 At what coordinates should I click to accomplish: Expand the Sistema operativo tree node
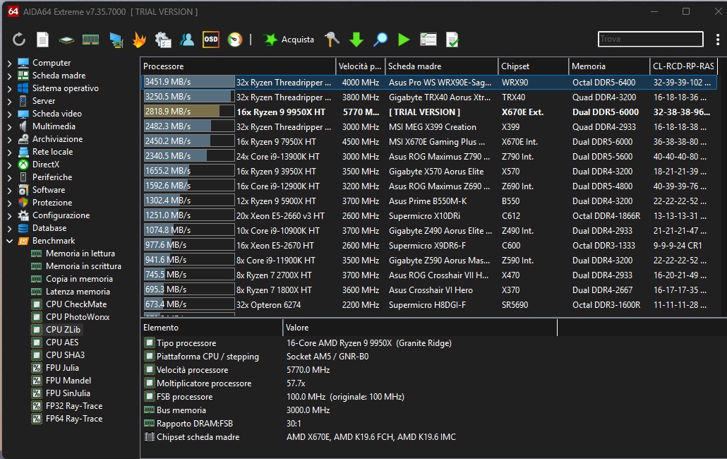9,88
